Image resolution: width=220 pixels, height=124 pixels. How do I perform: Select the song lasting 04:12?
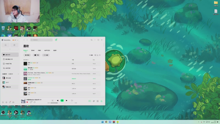coord(62,84)
